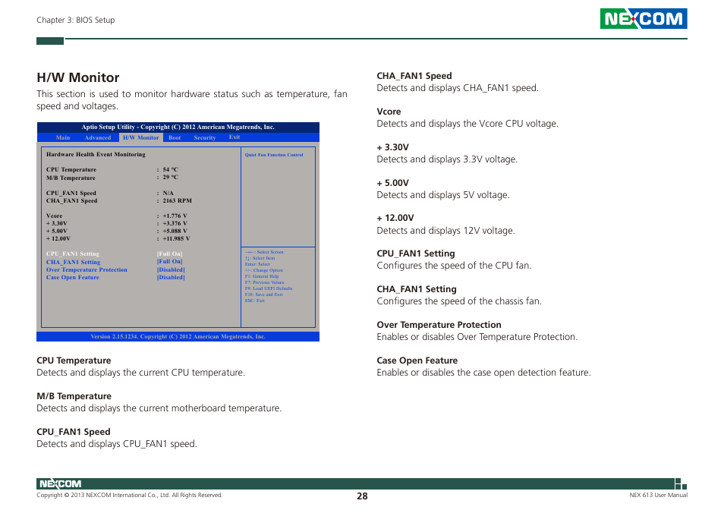
Task: Click the NEX 613 User Manual footer text
Action: (x=658, y=496)
